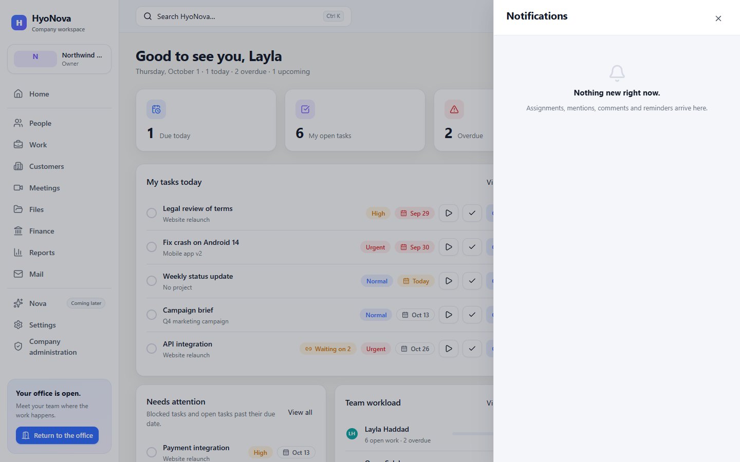Click the Mail envelope icon
Viewport: 740px width, 462px height.
pos(18,274)
